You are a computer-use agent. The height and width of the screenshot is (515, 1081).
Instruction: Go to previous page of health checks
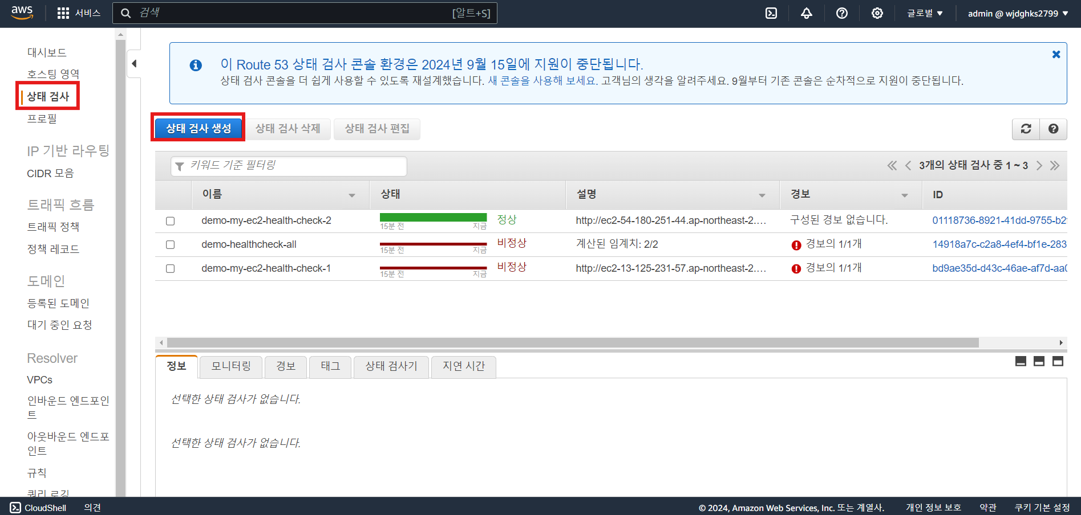[908, 165]
